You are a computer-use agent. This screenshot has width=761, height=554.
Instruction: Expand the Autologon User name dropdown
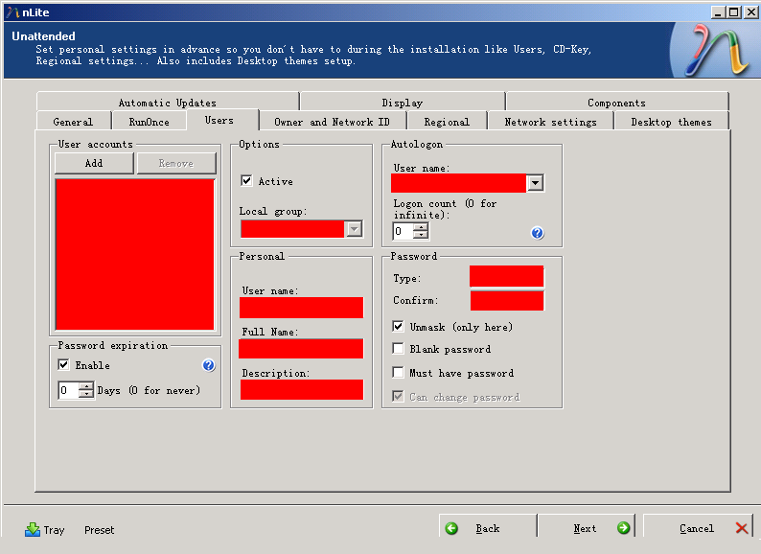[x=536, y=183]
